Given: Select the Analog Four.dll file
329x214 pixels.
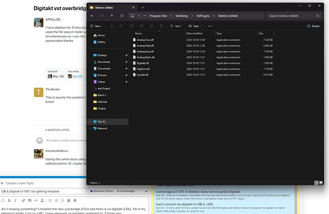Looking at the screenshot, I should (x=145, y=40).
